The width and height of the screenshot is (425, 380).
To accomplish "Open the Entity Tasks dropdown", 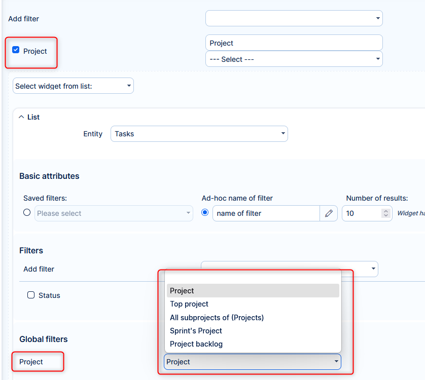I will click(x=199, y=134).
